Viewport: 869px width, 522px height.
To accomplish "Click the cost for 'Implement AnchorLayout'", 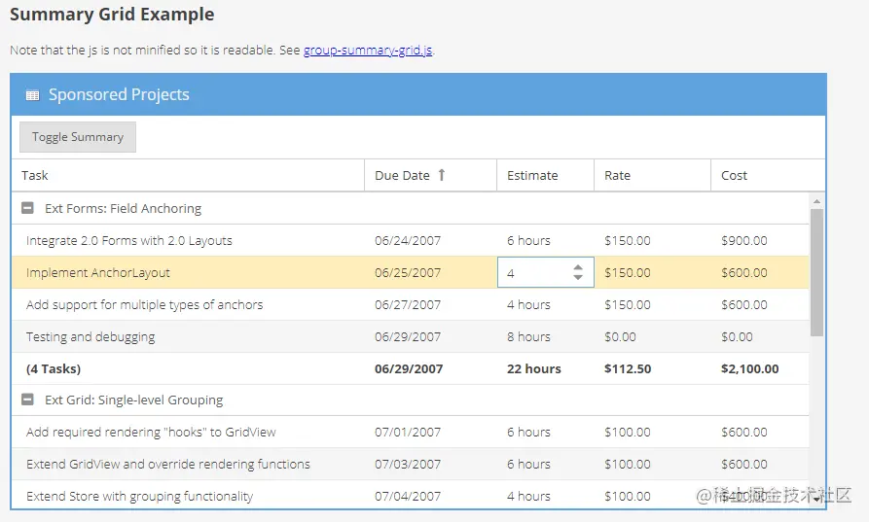I will pos(744,273).
